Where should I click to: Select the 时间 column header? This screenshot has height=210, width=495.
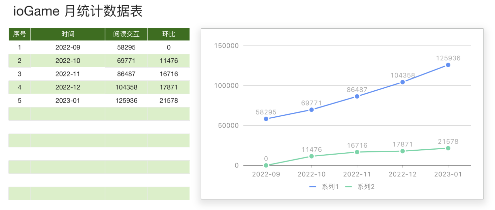(68, 34)
